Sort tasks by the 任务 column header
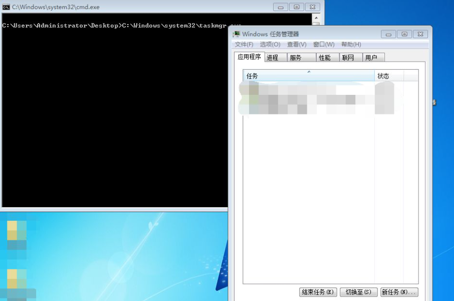Image resolution: width=454 pixels, height=301 pixels. (308, 76)
